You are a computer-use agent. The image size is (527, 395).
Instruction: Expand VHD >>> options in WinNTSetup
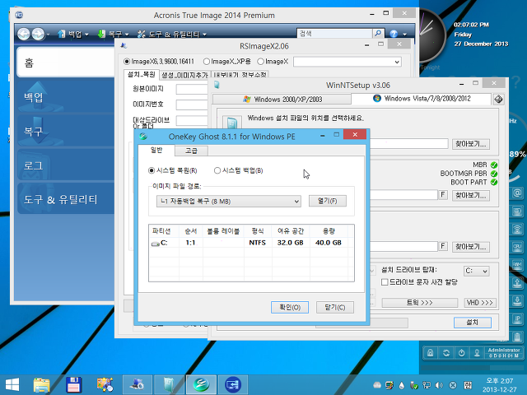479,303
